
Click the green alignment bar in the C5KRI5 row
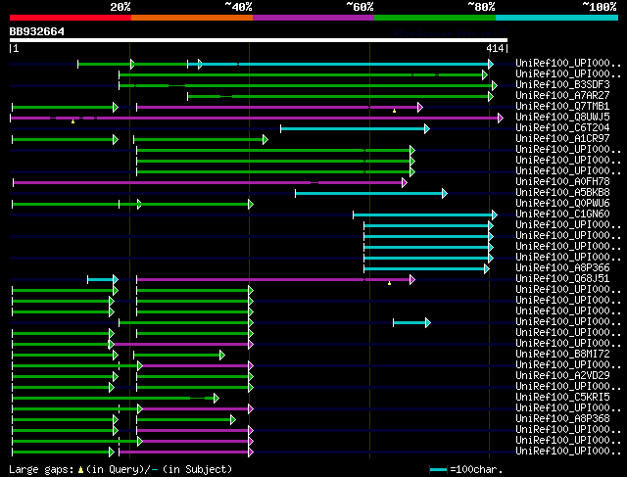114,399
